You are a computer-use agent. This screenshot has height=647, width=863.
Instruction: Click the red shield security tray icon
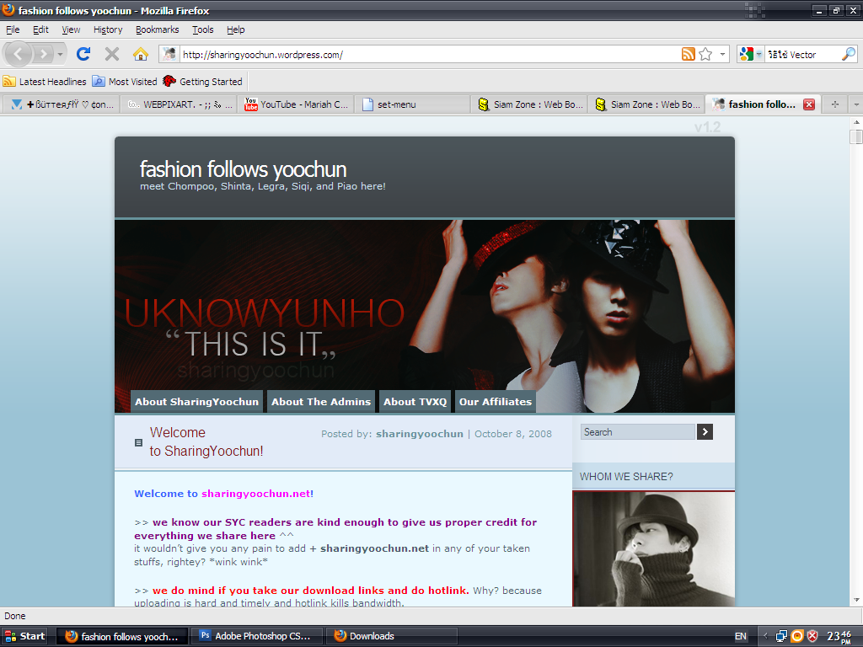tap(812, 637)
